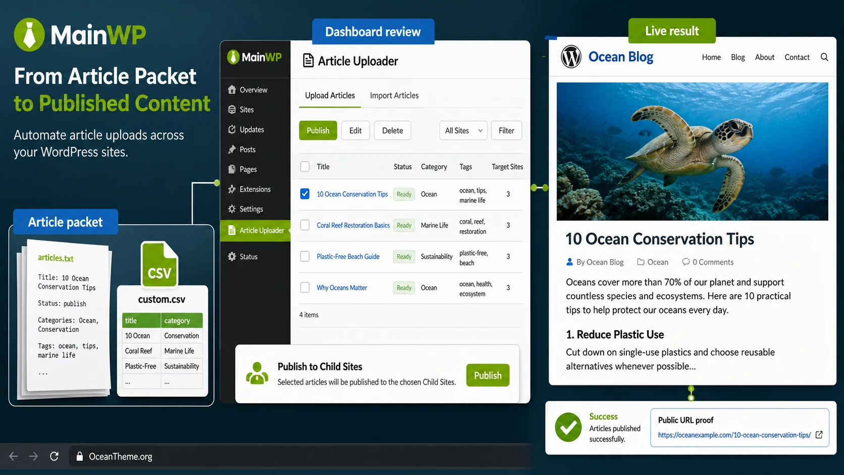Click the browser back arrow
844x475 pixels.
(x=14, y=456)
